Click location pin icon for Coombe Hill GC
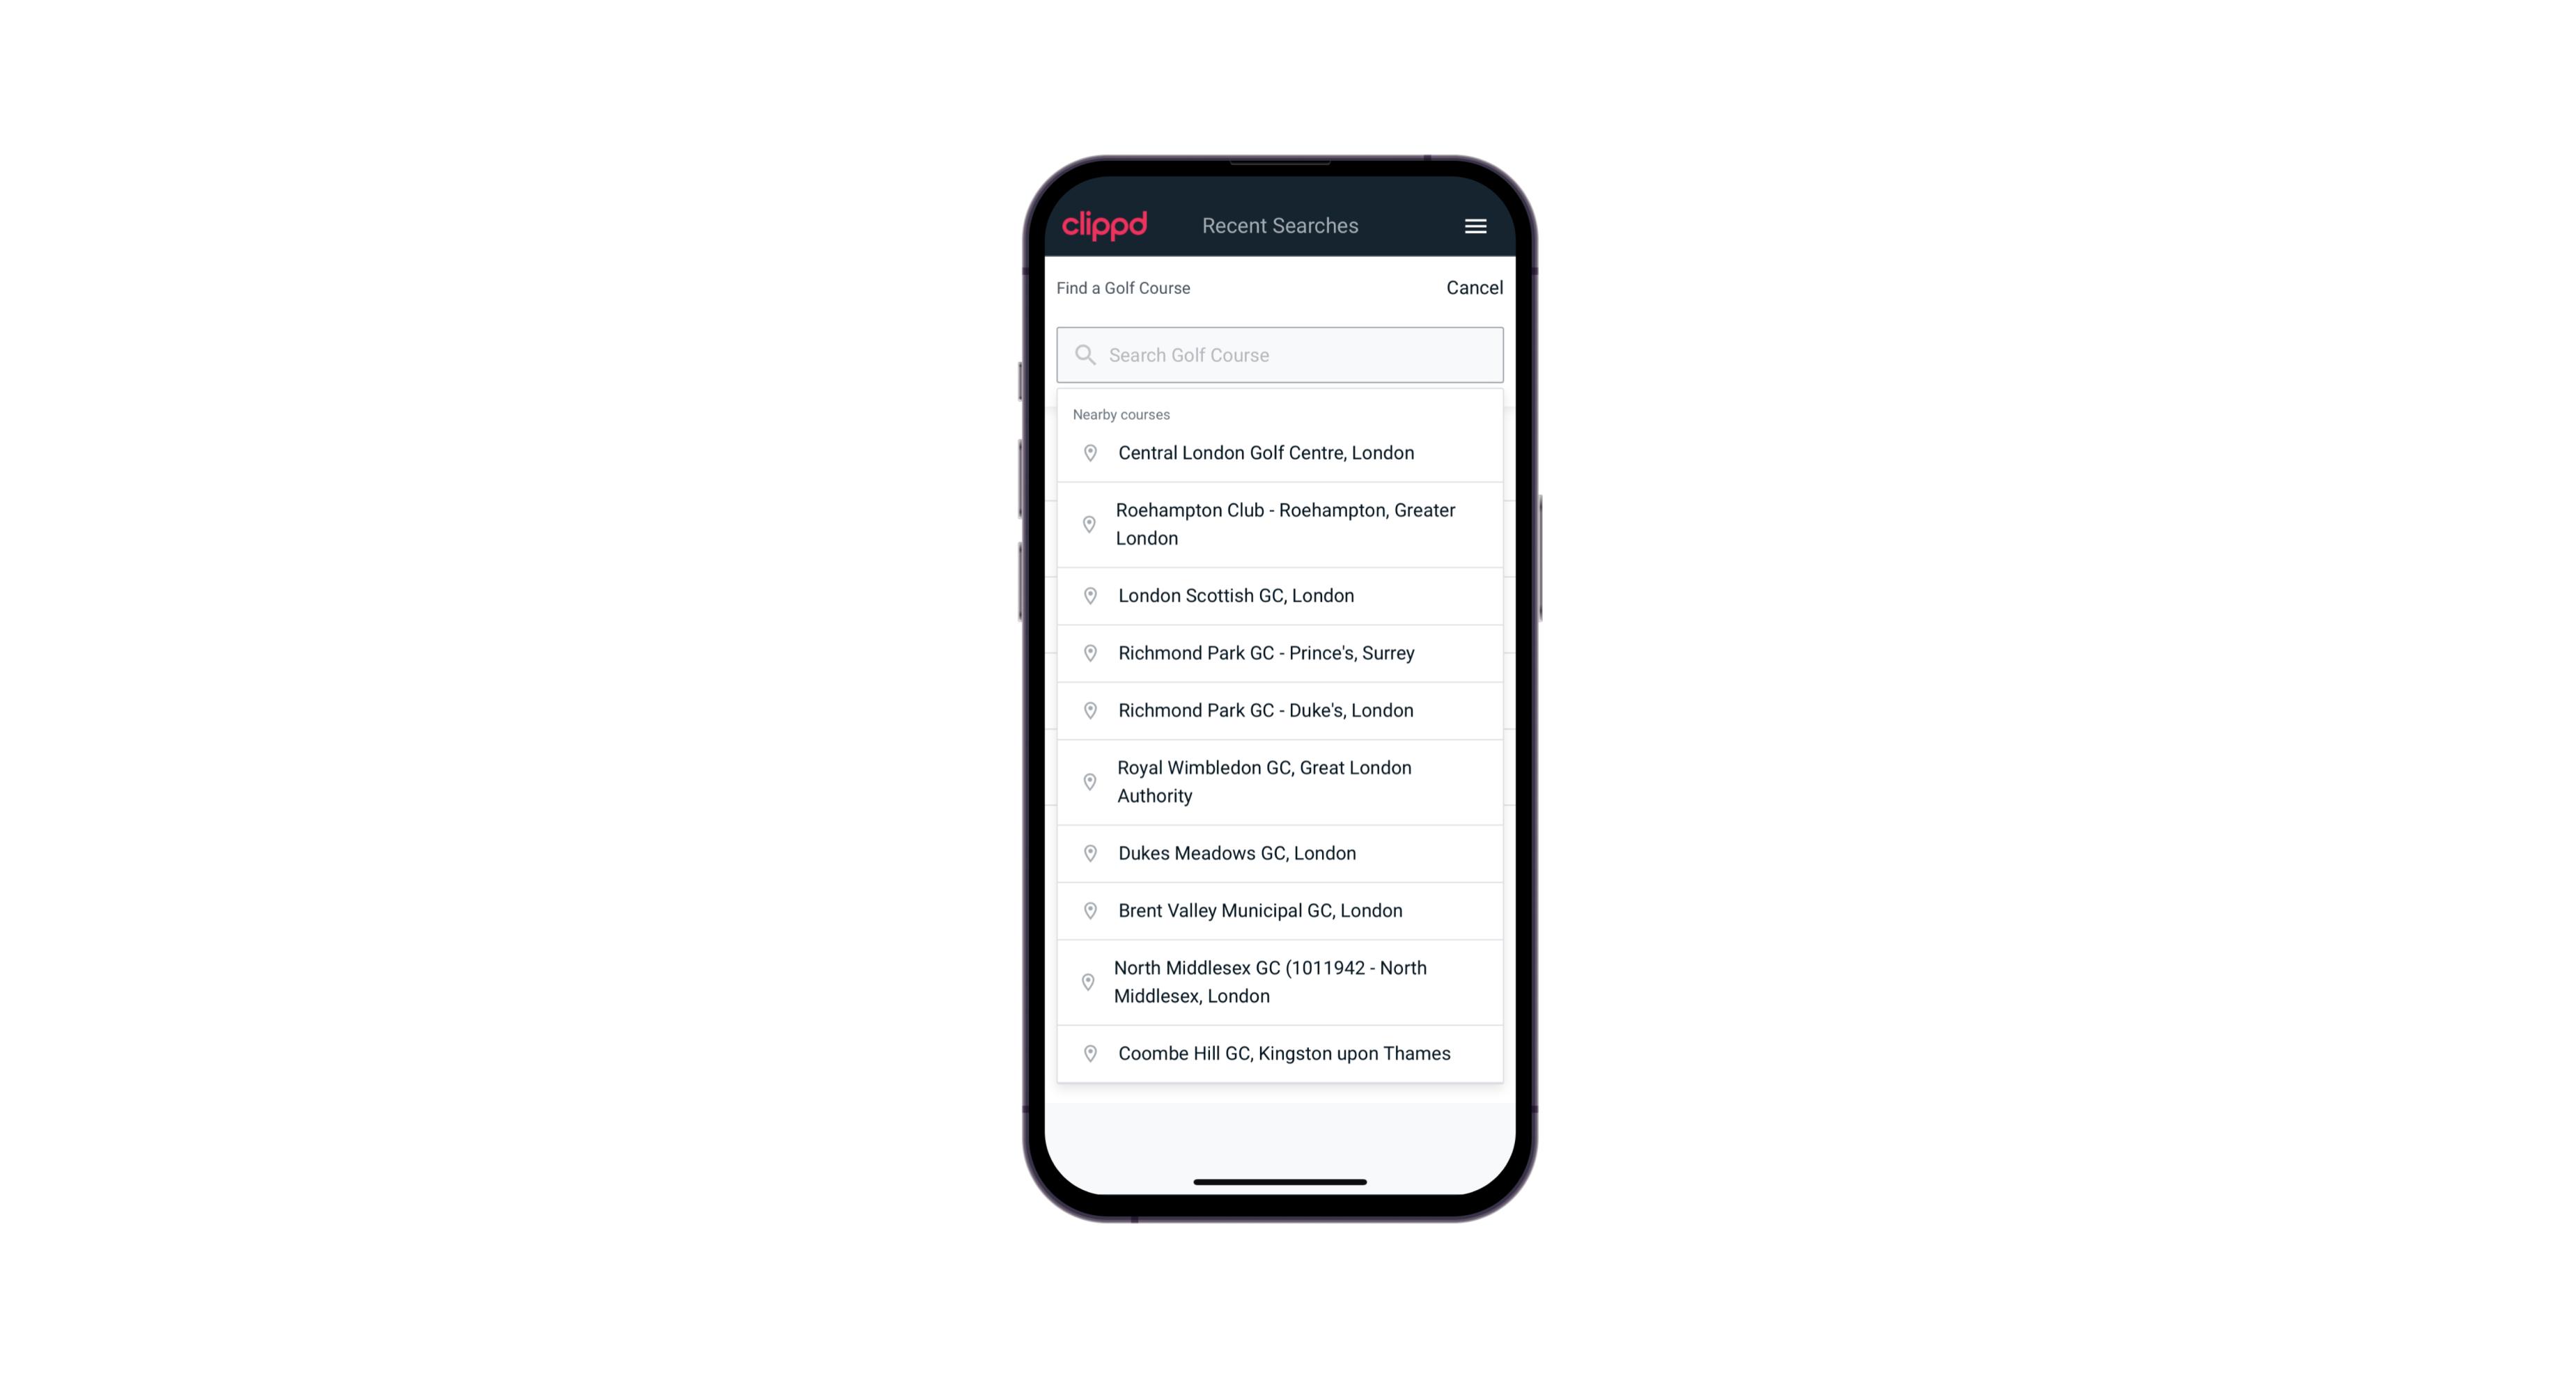Image resolution: width=2562 pixels, height=1378 pixels. tap(1087, 1054)
